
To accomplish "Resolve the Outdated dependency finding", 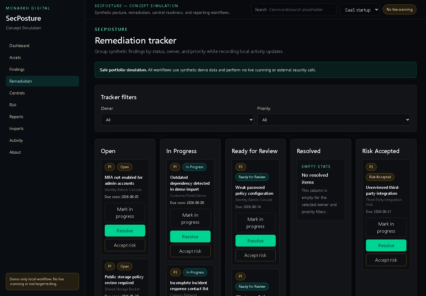I will [190, 237].
